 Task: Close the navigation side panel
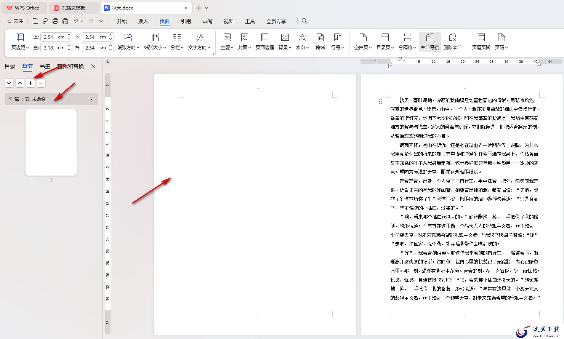[93, 66]
